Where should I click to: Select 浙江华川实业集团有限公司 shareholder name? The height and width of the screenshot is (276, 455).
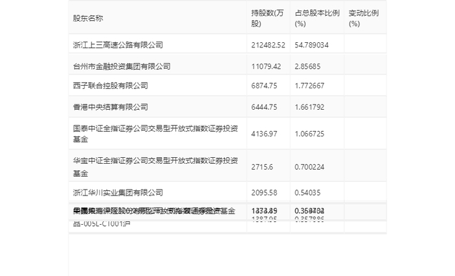coord(118,192)
